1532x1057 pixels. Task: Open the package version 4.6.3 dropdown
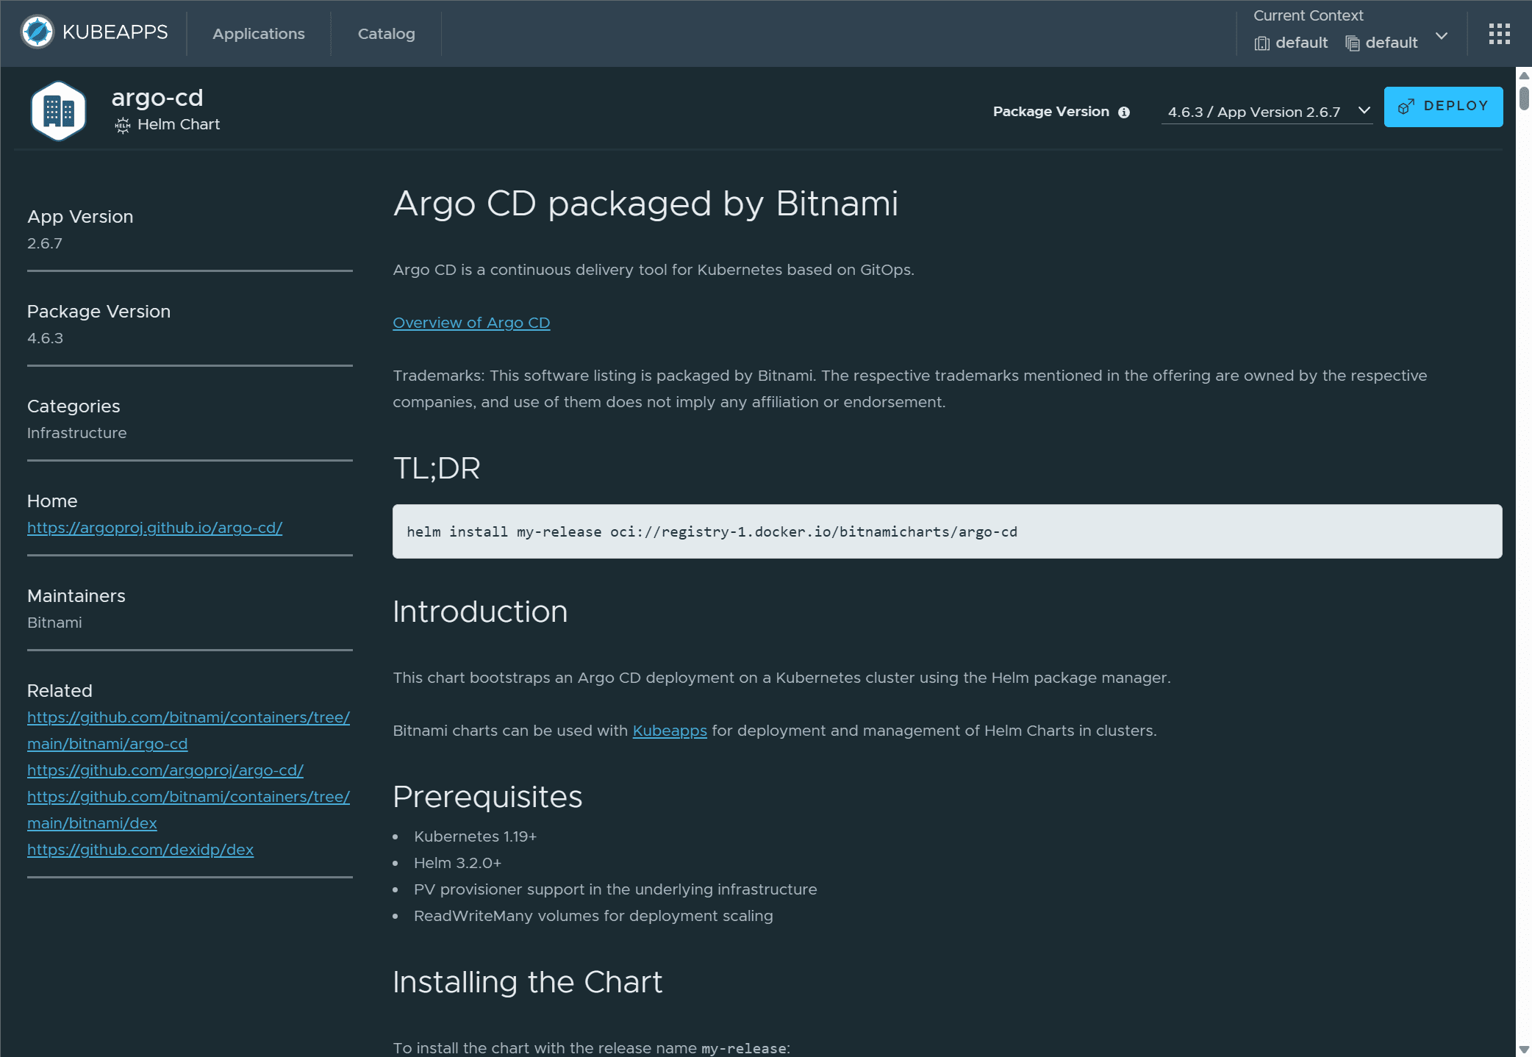pos(1266,112)
